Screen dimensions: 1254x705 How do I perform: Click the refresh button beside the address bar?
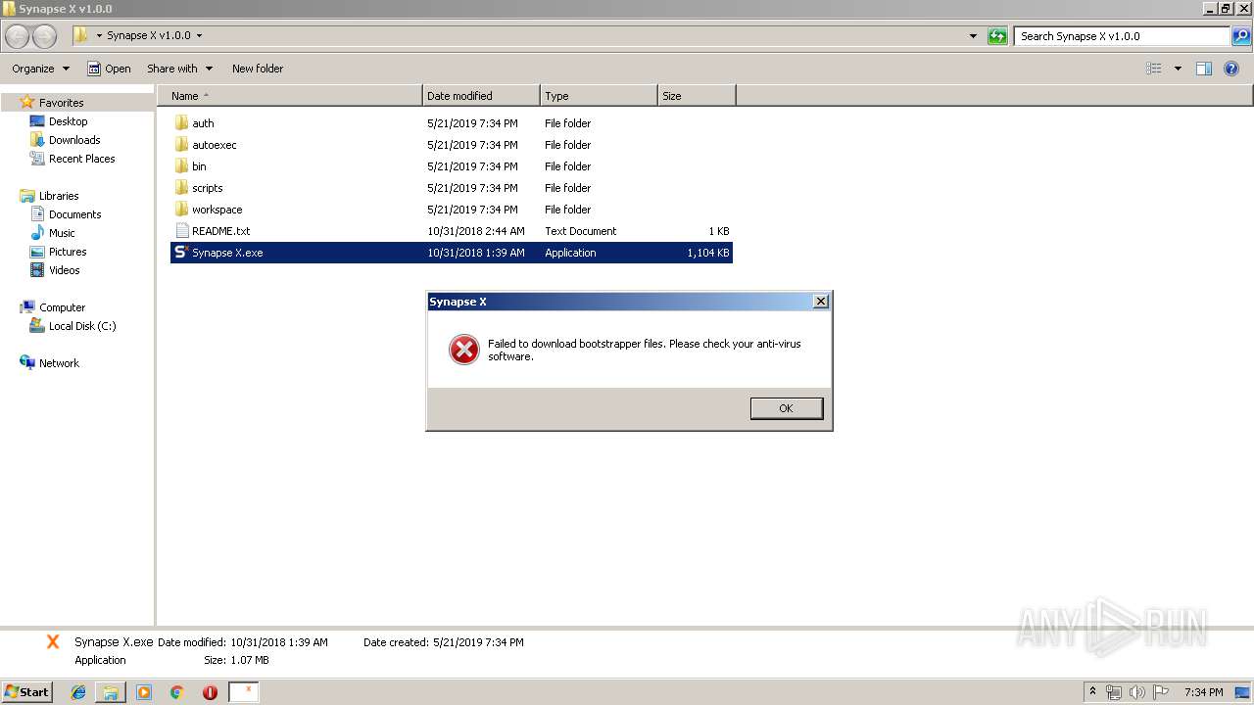tap(997, 36)
